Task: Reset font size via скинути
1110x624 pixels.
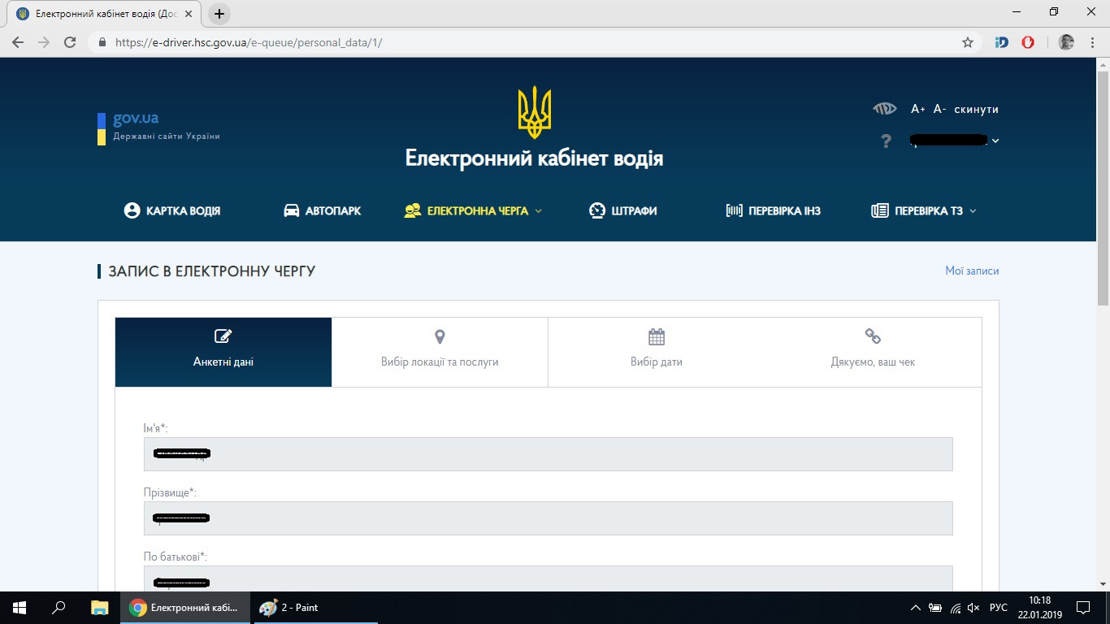Action: pos(977,109)
